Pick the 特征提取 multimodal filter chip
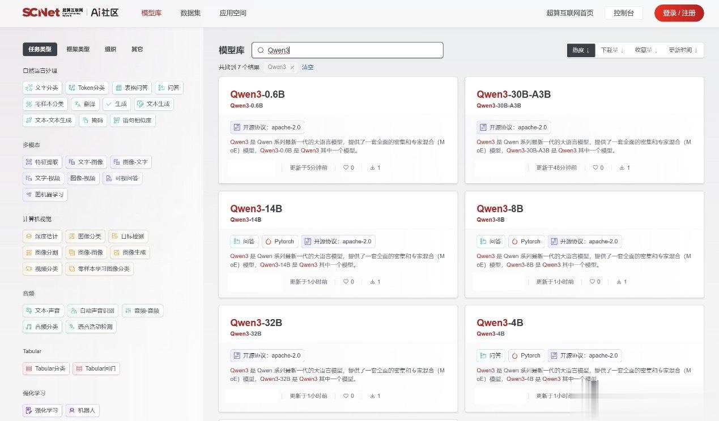 point(42,162)
